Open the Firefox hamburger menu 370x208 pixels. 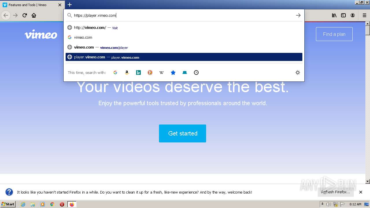pos(365,15)
